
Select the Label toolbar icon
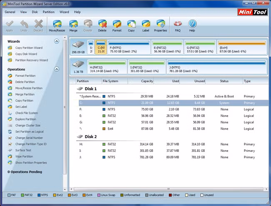coord(146,25)
